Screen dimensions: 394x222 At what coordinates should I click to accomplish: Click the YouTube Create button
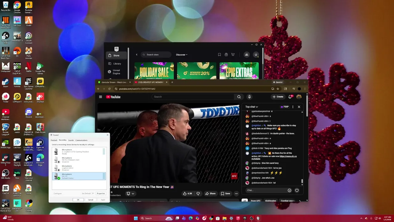[278, 97]
